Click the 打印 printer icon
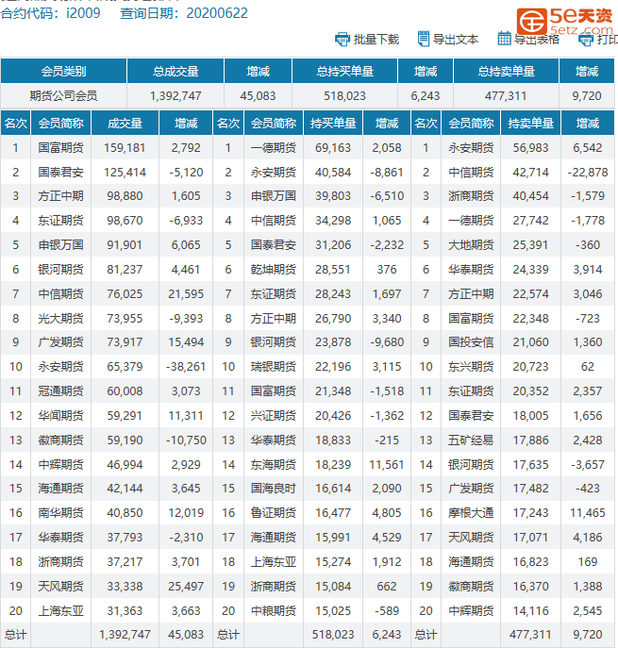The image size is (618, 648). click(585, 40)
